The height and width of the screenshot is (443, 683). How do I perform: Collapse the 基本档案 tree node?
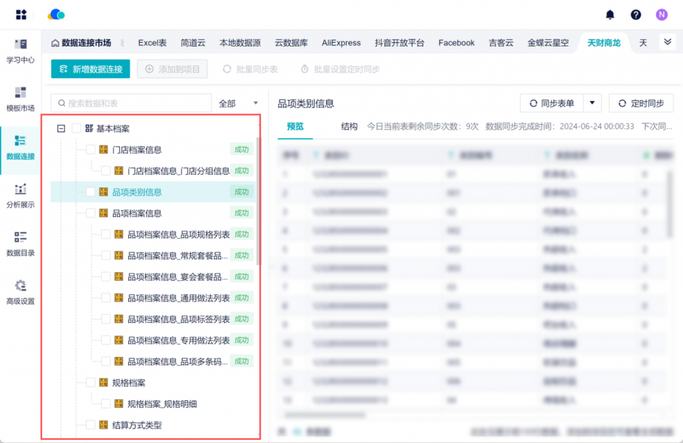61,129
